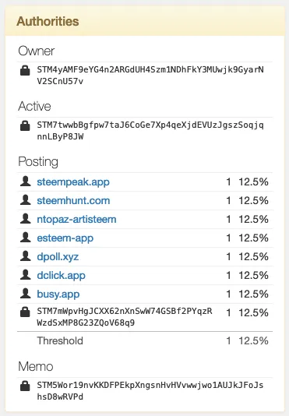Click the Memo public key text

pos(150,391)
